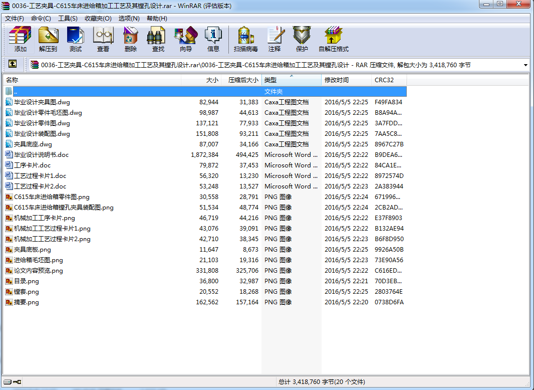Select file 进给箱毛坯图.png
This screenshot has height=390, width=534.
(39, 260)
